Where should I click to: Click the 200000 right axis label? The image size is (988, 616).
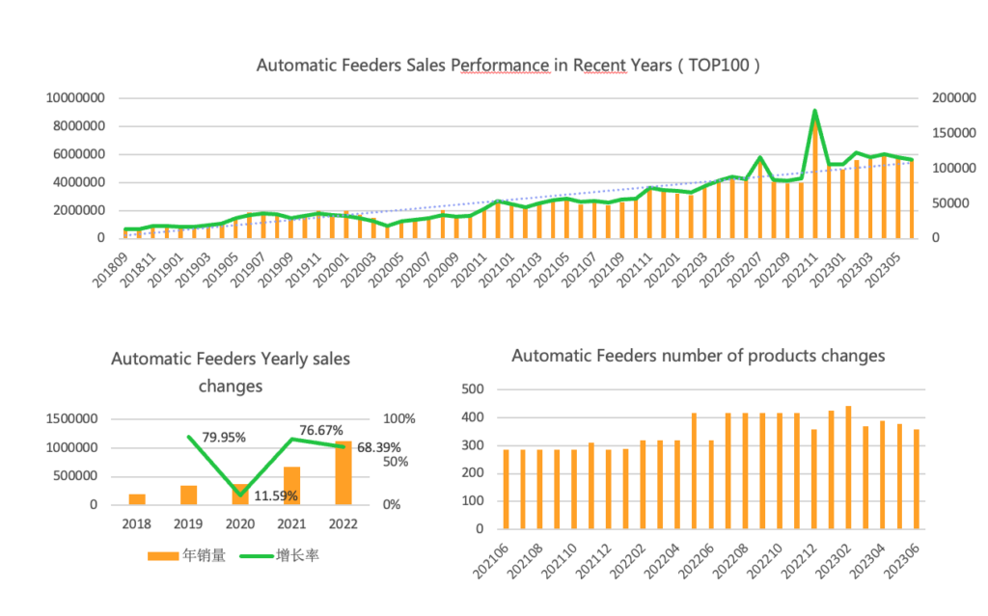(x=954, y=97)
